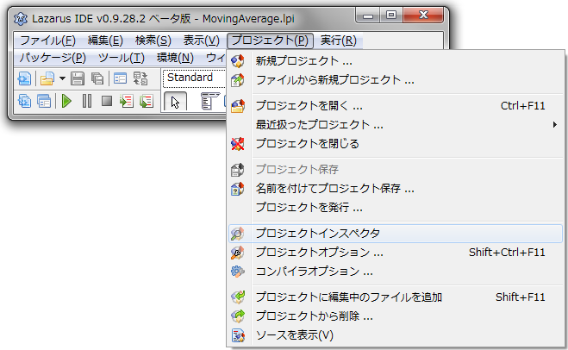
Task: Choose プロジェクトから削除 ... menu entry
Action: pos(396,316)
